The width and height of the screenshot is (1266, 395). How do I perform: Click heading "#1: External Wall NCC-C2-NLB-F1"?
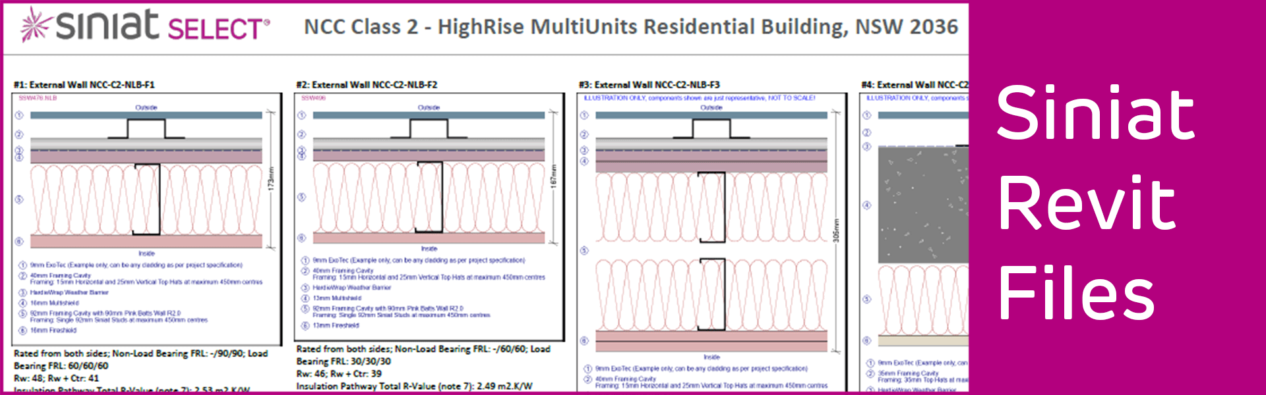84,85
